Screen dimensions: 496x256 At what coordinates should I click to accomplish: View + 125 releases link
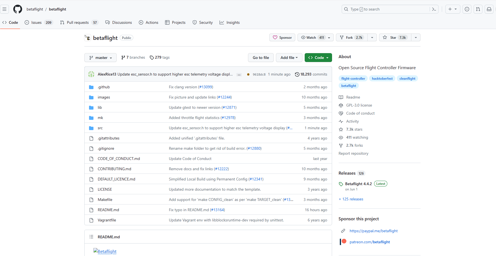coord(351,199)
